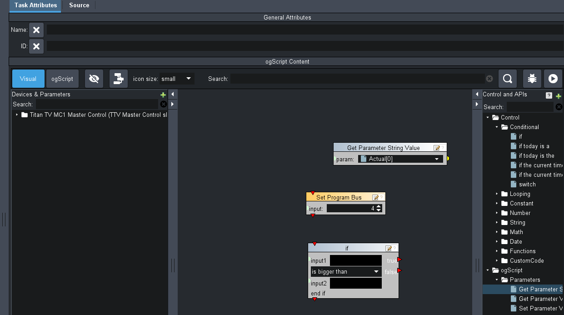The width and height of the screenshot is (564, 315).
Task: Click the input1 field in if block
Action: point(355,260)
